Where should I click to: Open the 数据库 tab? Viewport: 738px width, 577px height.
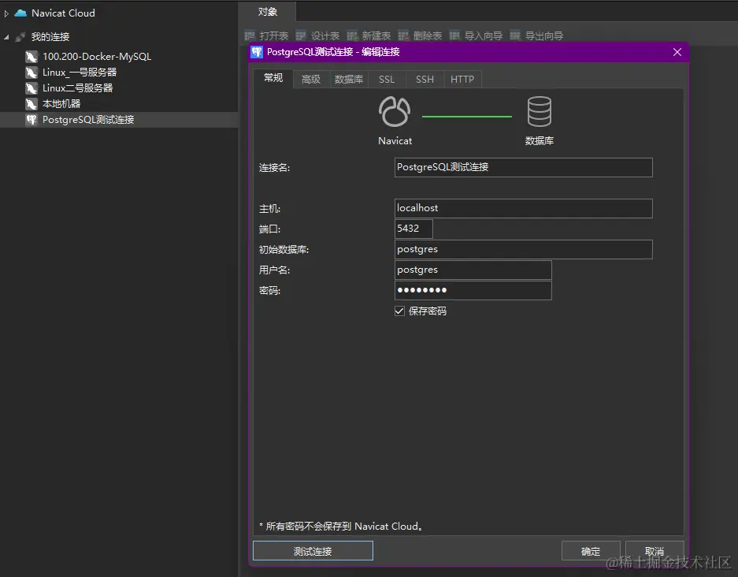coord(349,79)
